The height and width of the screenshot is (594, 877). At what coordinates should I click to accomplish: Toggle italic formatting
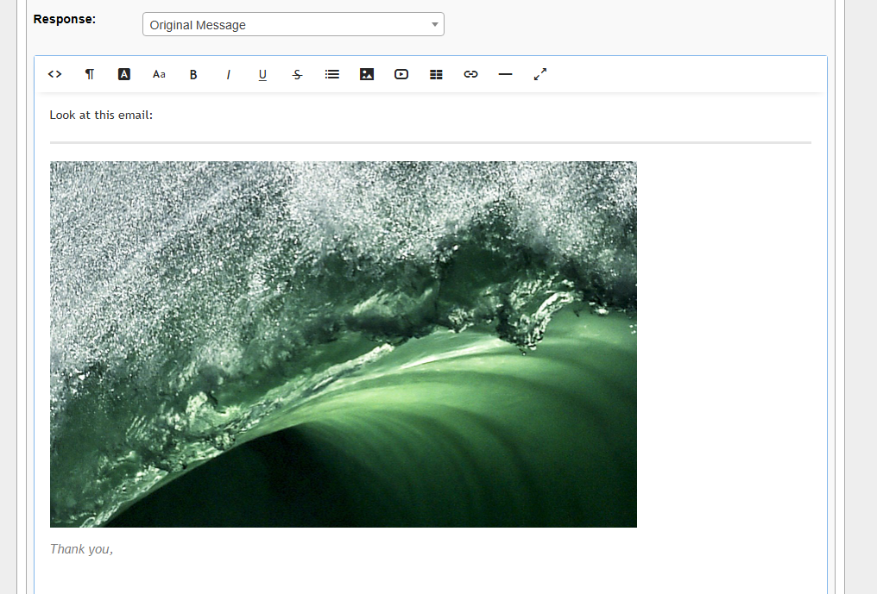coord(228,74)
